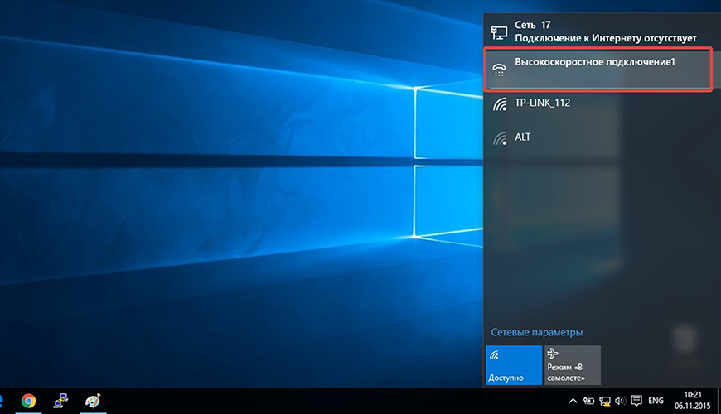Click the Wi-Fi signal icon for TP-LINK_112
The width and height of the screenshot is (721, 414).
(500, 104)
